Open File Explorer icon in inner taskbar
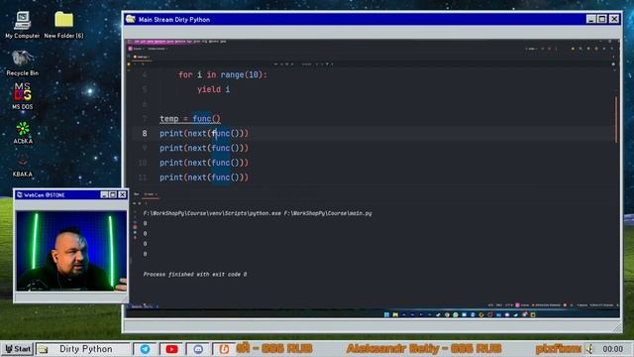The image size is (634, 357). (395, 314)
